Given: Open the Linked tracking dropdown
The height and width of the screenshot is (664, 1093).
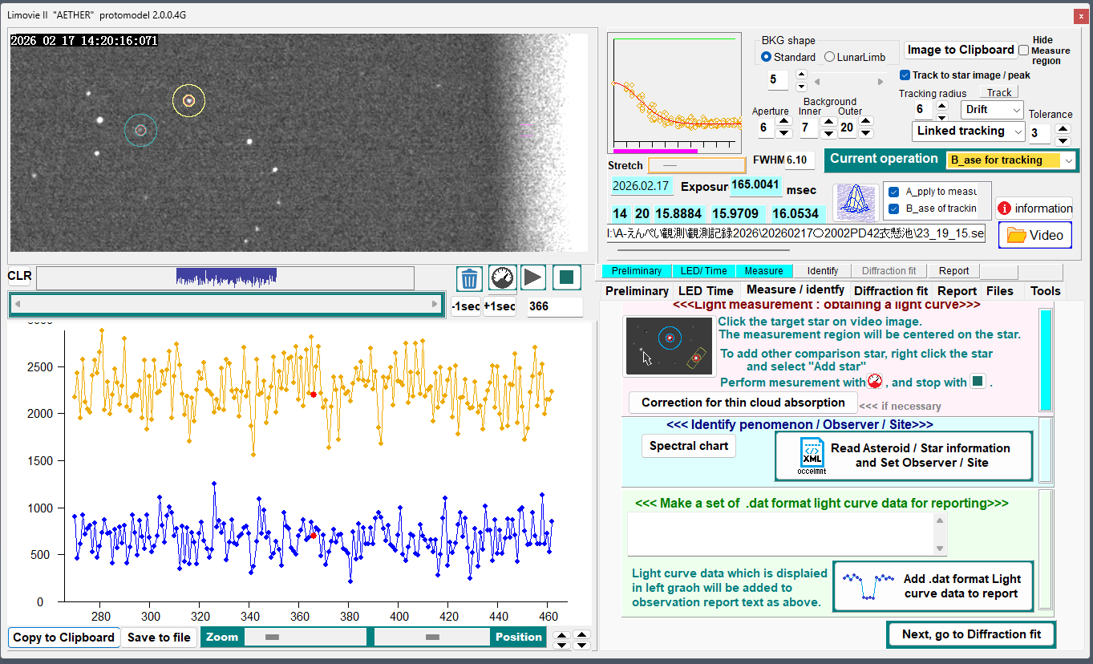Looking at the screenshot, I should [969, 131].
